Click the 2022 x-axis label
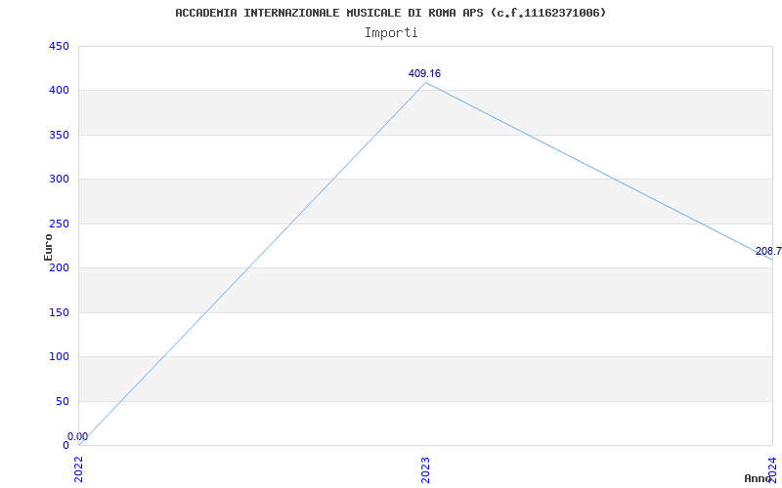Screen dimensions: 782x488 pyautogui.click(x=79, y=469)
